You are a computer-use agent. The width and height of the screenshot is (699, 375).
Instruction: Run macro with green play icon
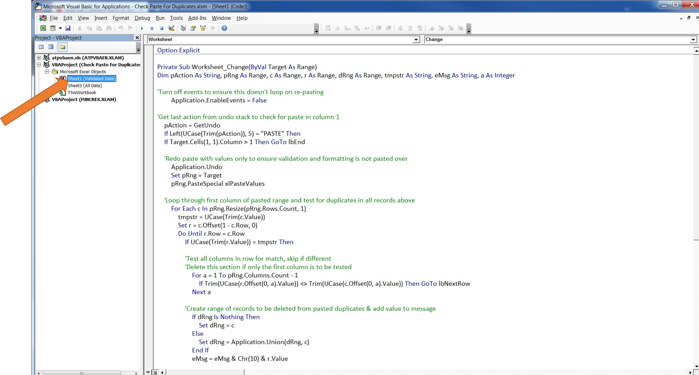tap(142, 28)
